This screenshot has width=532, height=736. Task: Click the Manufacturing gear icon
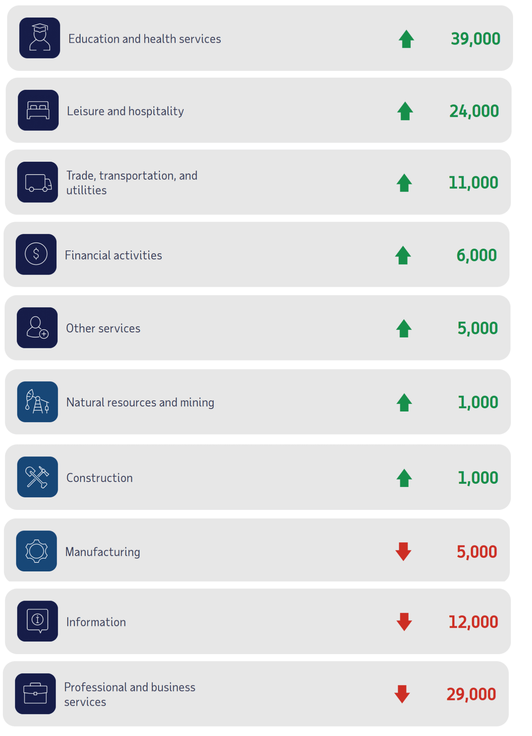click(36, 551)
